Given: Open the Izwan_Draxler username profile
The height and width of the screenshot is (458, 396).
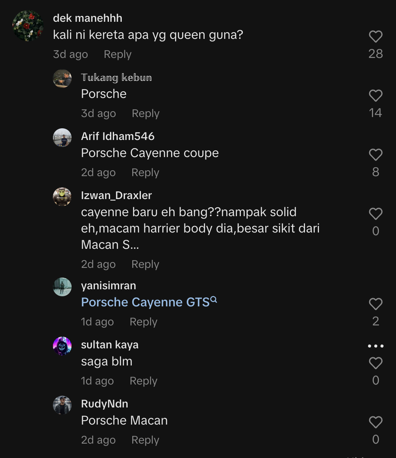Looking at the screenshot, I should tap(116, 195).
